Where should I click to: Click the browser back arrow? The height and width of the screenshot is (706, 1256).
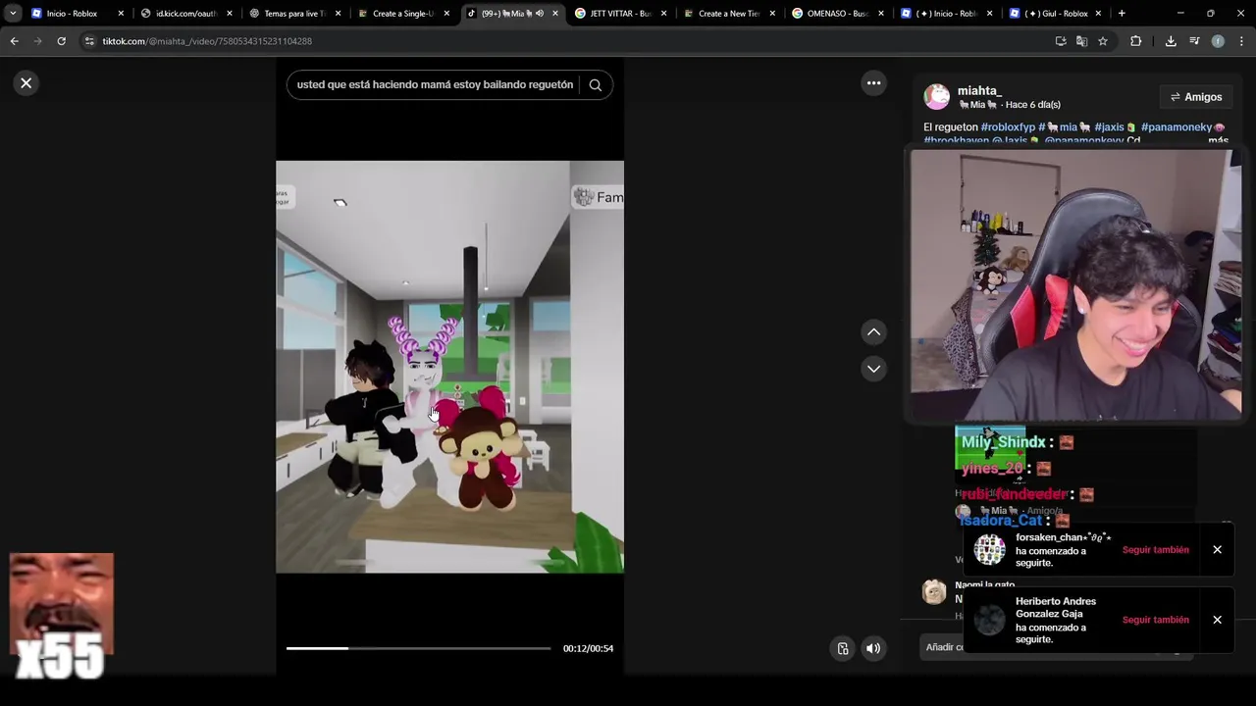tap(14, 41)
